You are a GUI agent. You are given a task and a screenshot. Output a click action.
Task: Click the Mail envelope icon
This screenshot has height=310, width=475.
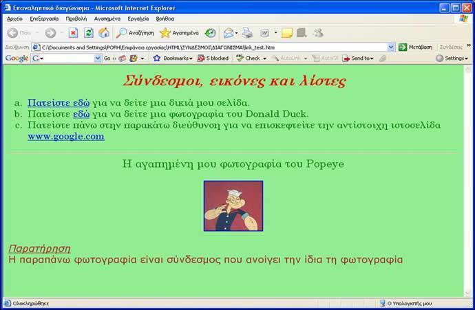pos(229,33)
